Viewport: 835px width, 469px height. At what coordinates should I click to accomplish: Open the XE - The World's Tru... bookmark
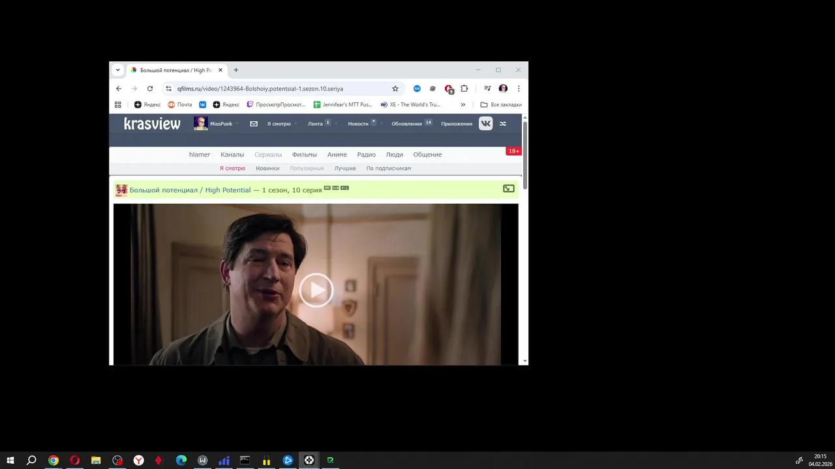coord(410,104)
